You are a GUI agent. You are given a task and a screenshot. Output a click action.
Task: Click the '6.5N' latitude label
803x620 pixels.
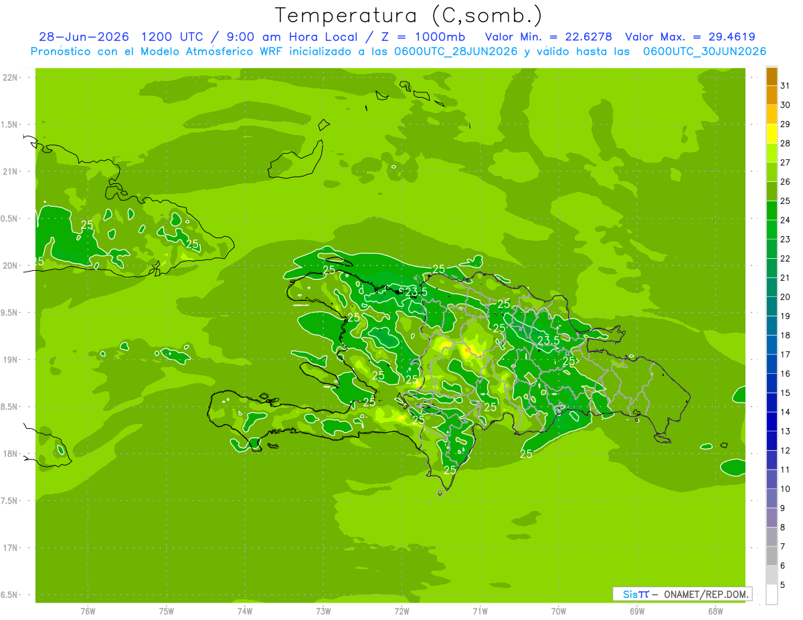pyautogui.click(x=10, y=595)
